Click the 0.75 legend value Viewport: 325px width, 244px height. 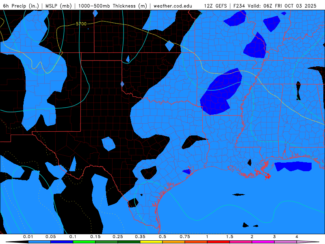pos(185,237)
